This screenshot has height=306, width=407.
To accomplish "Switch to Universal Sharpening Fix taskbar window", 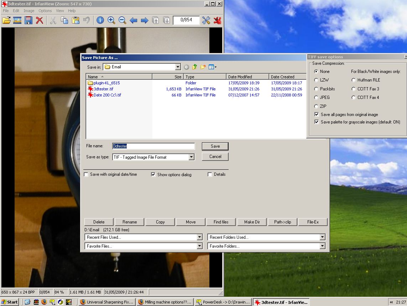I will pos(107,302).
